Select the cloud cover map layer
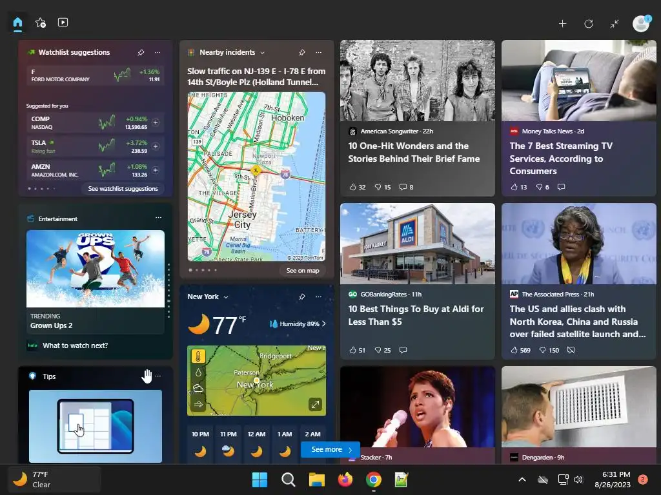Viewport: 661px width, 495px height. point(198,389)
